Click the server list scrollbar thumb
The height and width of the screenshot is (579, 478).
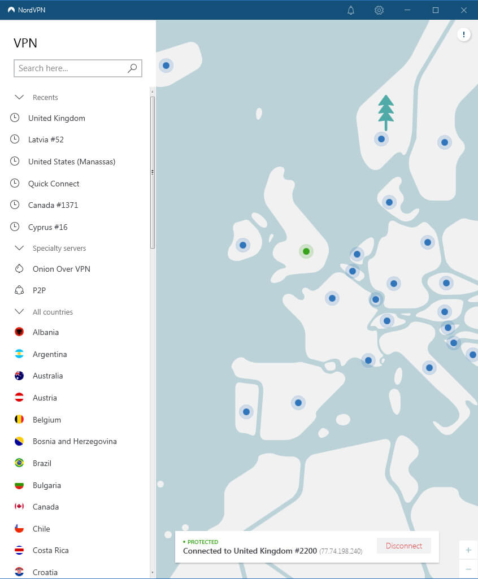(153, 172)
